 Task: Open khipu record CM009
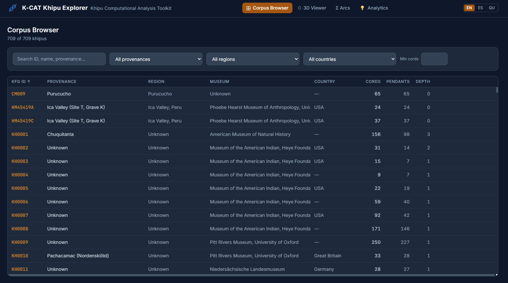tap(18, 94)
